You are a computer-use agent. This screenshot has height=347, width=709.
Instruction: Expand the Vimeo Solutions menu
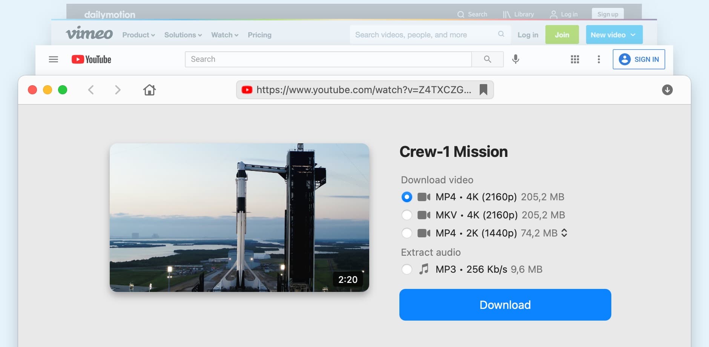183,35
